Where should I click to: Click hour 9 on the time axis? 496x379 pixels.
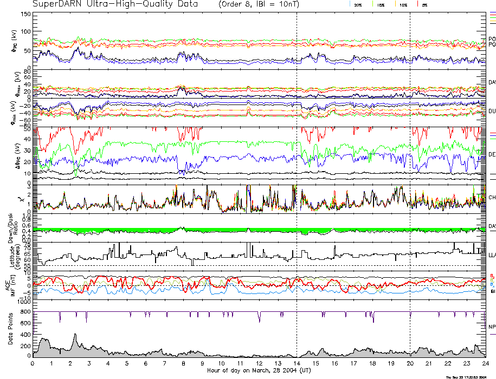tap(202, 363)
